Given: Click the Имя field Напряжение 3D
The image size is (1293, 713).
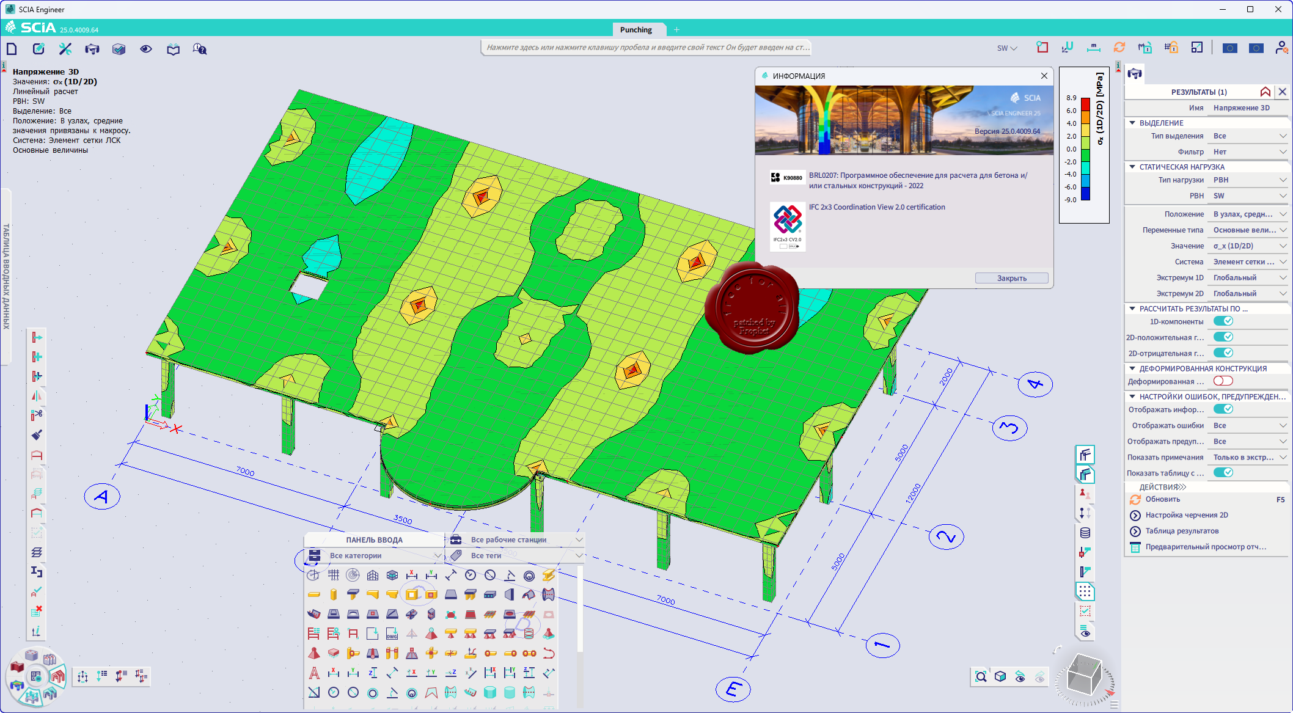Looking at the screenshot, I should pyautogui.click(x=1249, y=108).
